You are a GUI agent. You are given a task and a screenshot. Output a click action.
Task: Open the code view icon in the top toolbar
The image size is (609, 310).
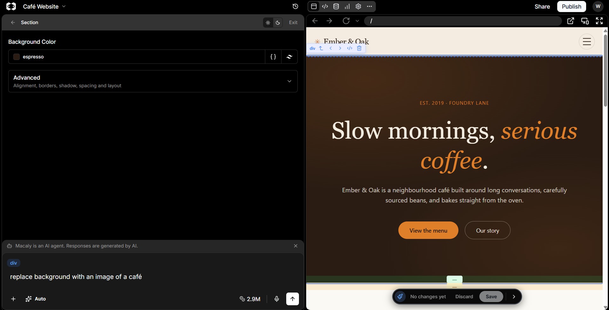325,6
